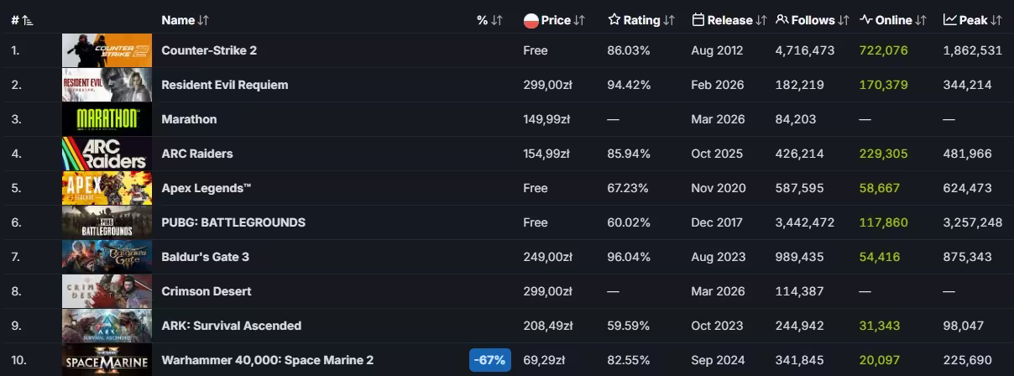This screenshot has height=376, width=1014.
Task: Toggle sort arrows next to Name column
Action: [x=204, y=20]
